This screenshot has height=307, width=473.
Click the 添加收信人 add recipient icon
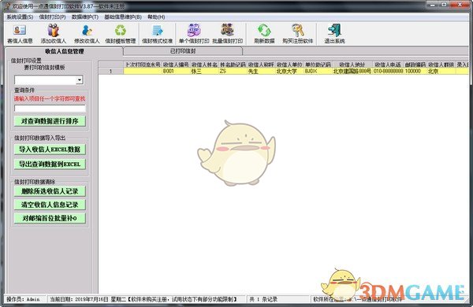[x=54, y=34]
